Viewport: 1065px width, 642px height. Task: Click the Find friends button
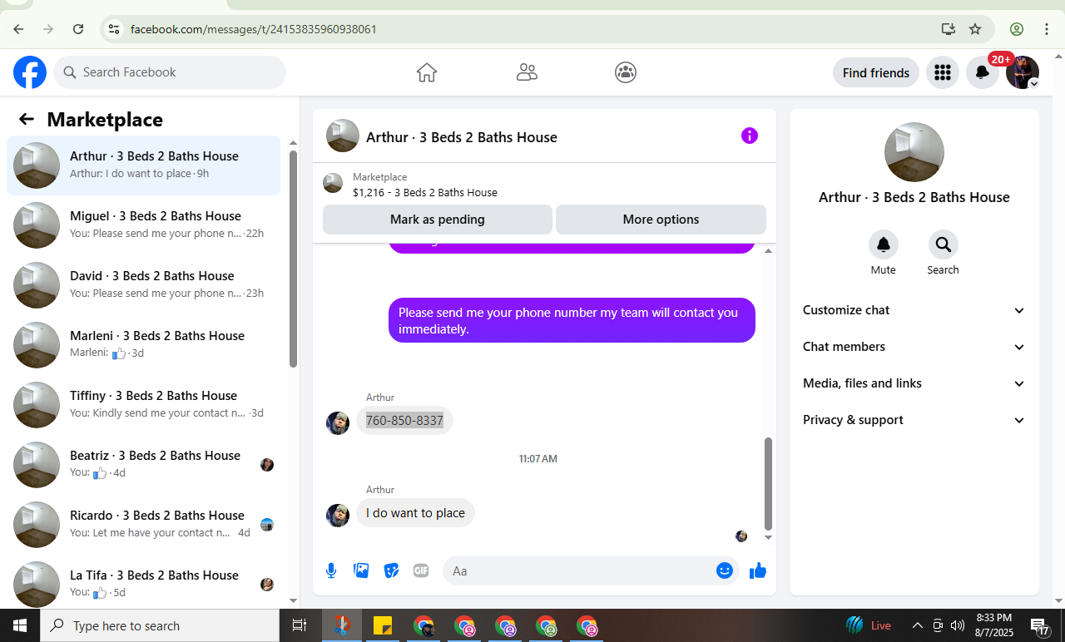tap(876, 72)
